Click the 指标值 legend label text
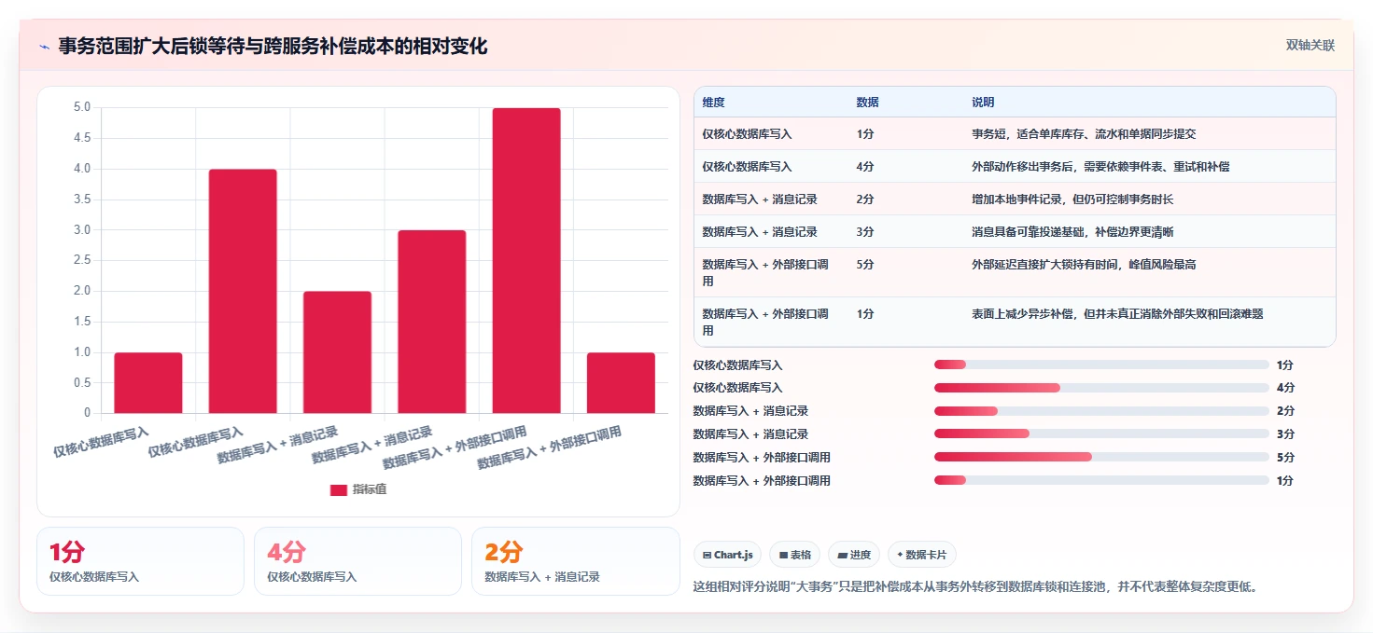 369,490
